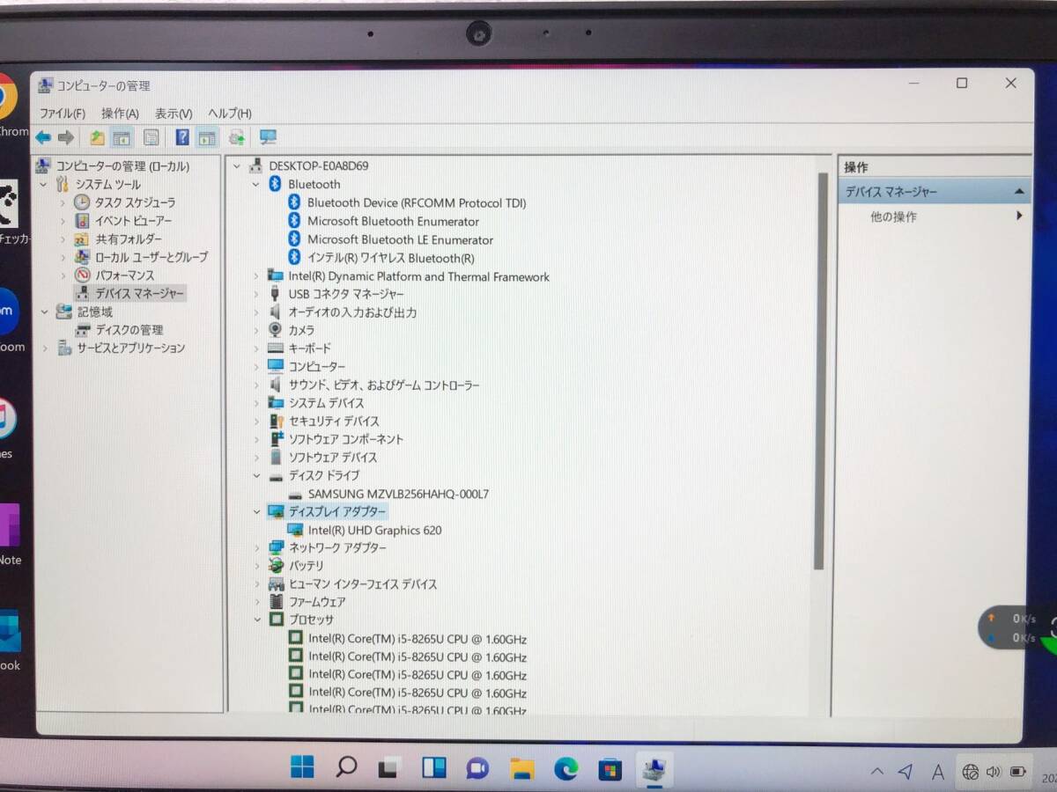Collapse the Bluetooth device category
Viewport: 1057px width, 792px height.
256,184
